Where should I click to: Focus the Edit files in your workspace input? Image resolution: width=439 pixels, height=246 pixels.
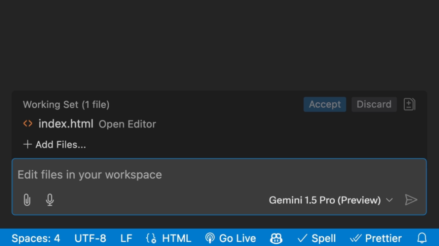219,175
